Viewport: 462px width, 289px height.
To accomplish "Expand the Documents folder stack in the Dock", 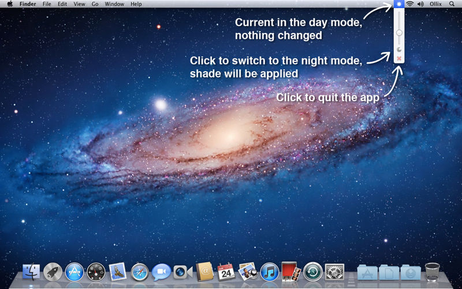I will point(389,272).
